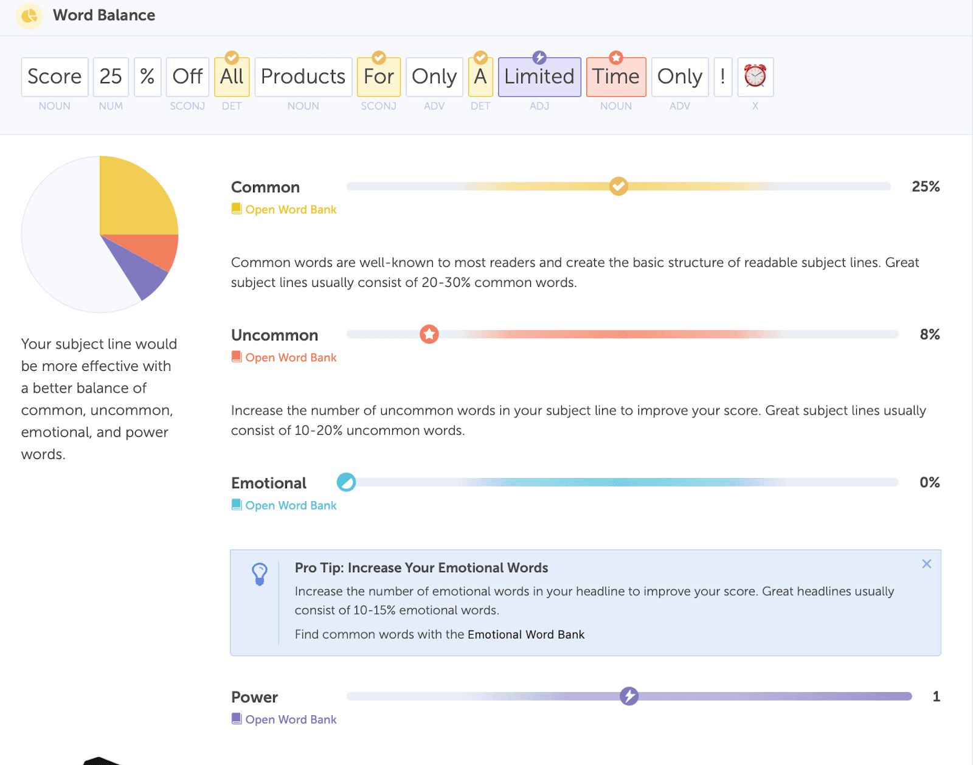Select the purple Limited word token
Screen dimensions: 973x765
[539, 77]
